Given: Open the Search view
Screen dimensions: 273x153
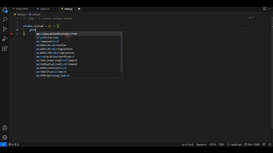Looking at the screenshot, I should tap(5, 19).
